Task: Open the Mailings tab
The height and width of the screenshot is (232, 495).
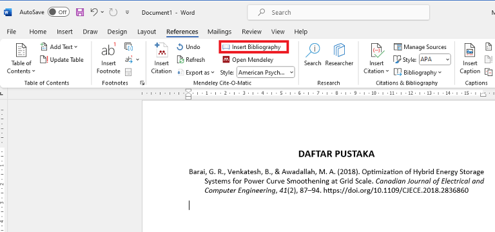Action: tap(219, 32)
